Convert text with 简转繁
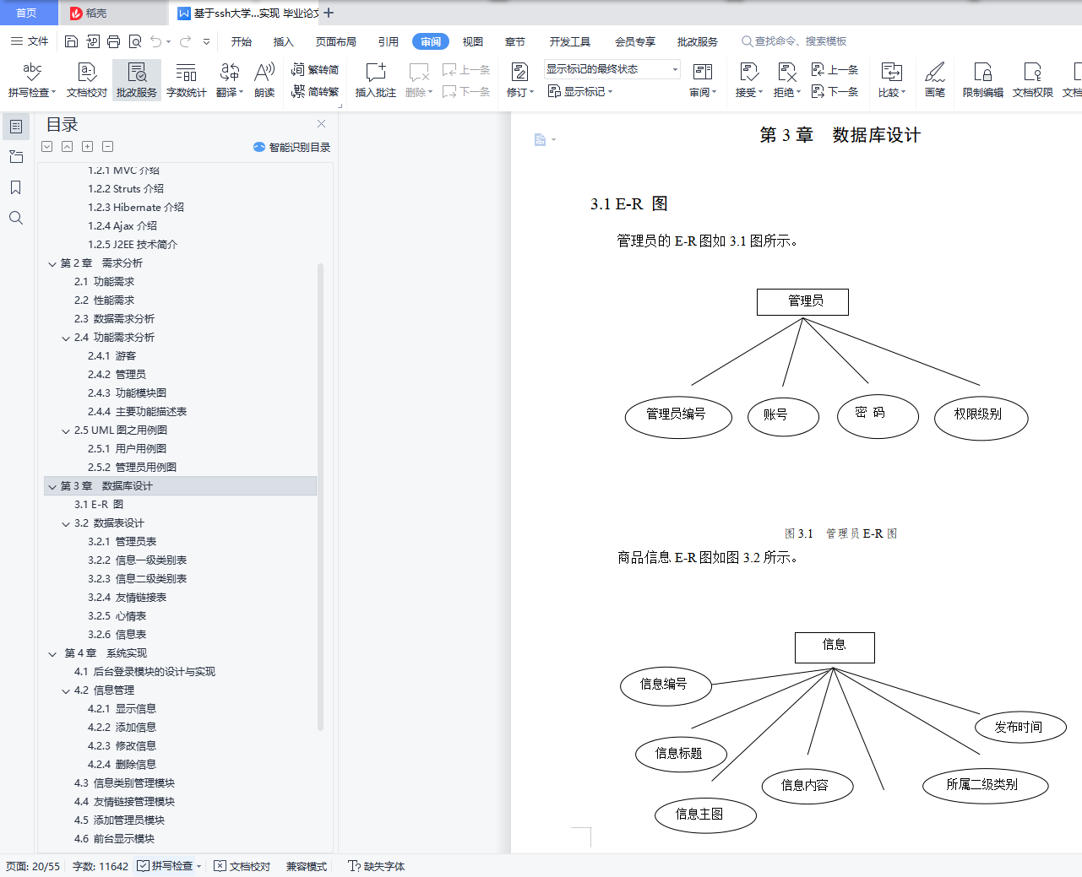The height and width of the screenshot is (877, 1082). pos(315,91)
